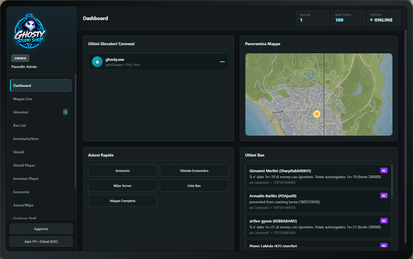Click the AC badge on arthur gyoza ban
The image size is (413, 259).
(x=384, y=221)
